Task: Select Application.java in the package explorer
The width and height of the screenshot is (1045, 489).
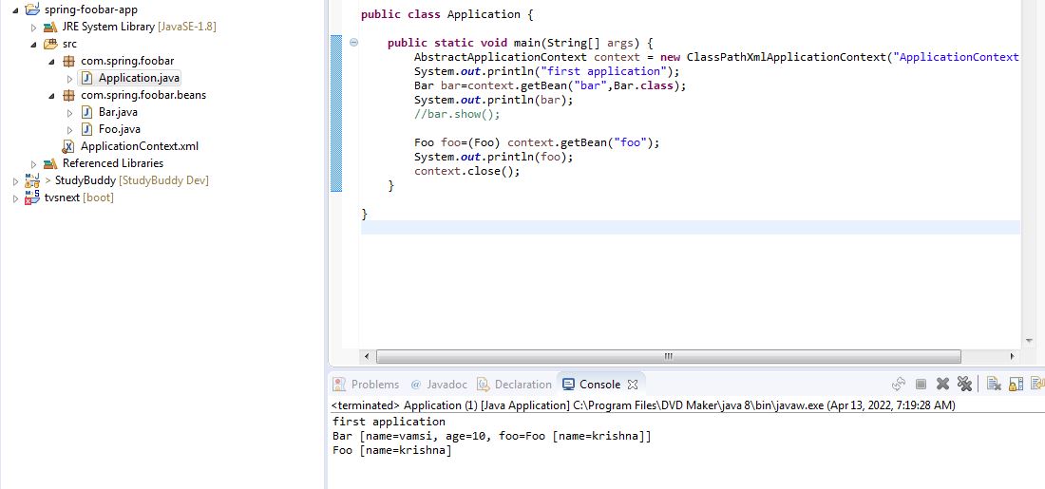Action: (139, 78)
